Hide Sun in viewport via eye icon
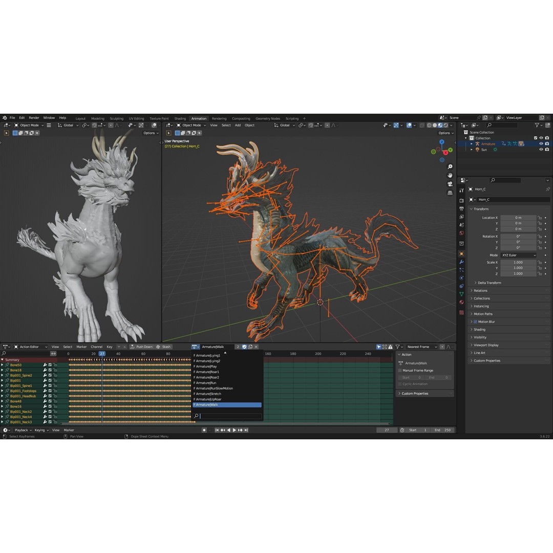Screen dimensions: 553x553 pyautogui.click(x=541, y=150)
